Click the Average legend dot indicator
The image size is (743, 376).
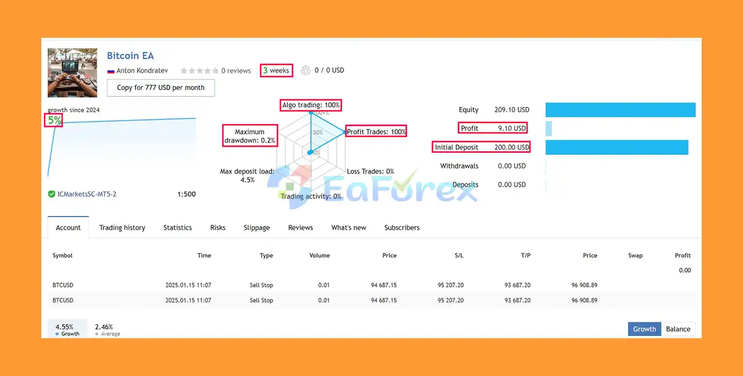pyautogui.click(x=98, y=334)
